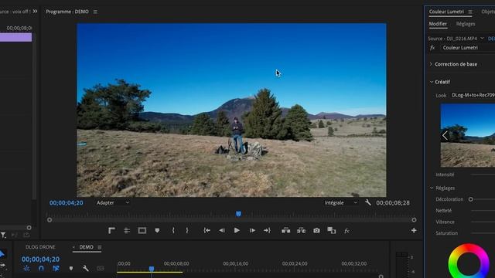Open Program monitor settings wrench
The width and height of the screenshot is (495, 278).
(x=368, y=202)
